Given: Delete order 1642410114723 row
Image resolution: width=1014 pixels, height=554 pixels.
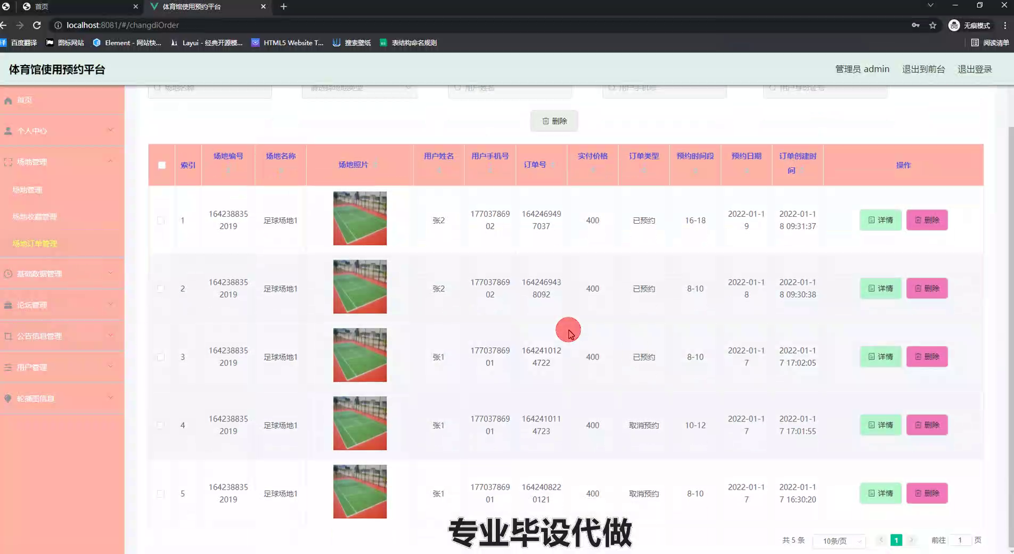Looking at the screenshot, I should (x=927, y=425).
